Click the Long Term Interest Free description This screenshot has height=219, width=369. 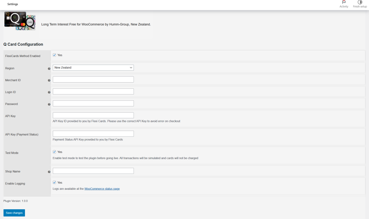tap(96, 24)
